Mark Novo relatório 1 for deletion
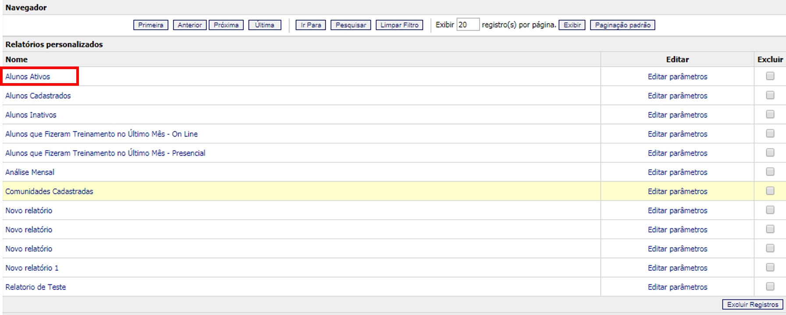 (x=770, y=267)
